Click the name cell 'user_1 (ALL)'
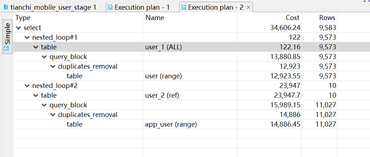370x157 pixels. (x=164, y=47)
